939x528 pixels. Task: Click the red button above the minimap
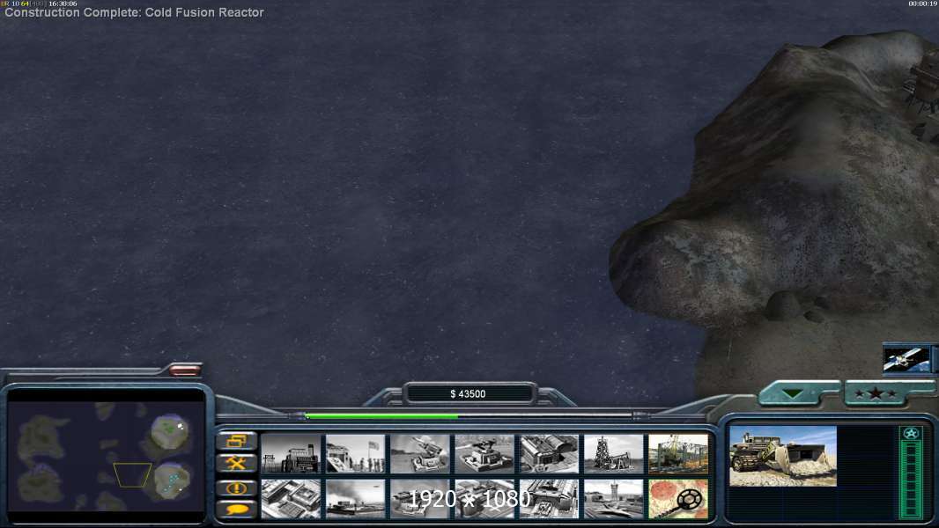[x=184, y=370]
